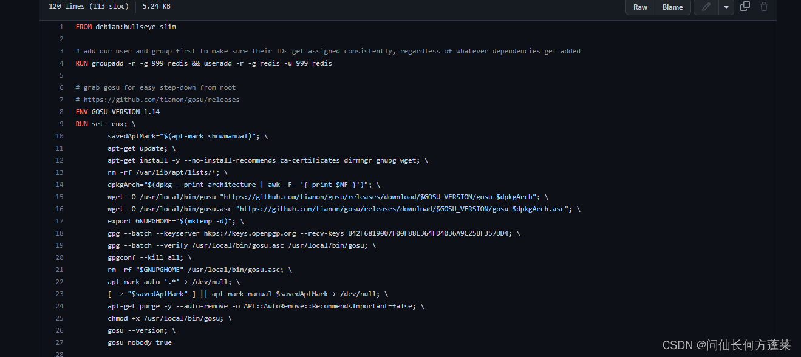Image resolution: width=801 pixels, height=357 pixels.
Task: Select line number 18
Action: click(59, 233)
